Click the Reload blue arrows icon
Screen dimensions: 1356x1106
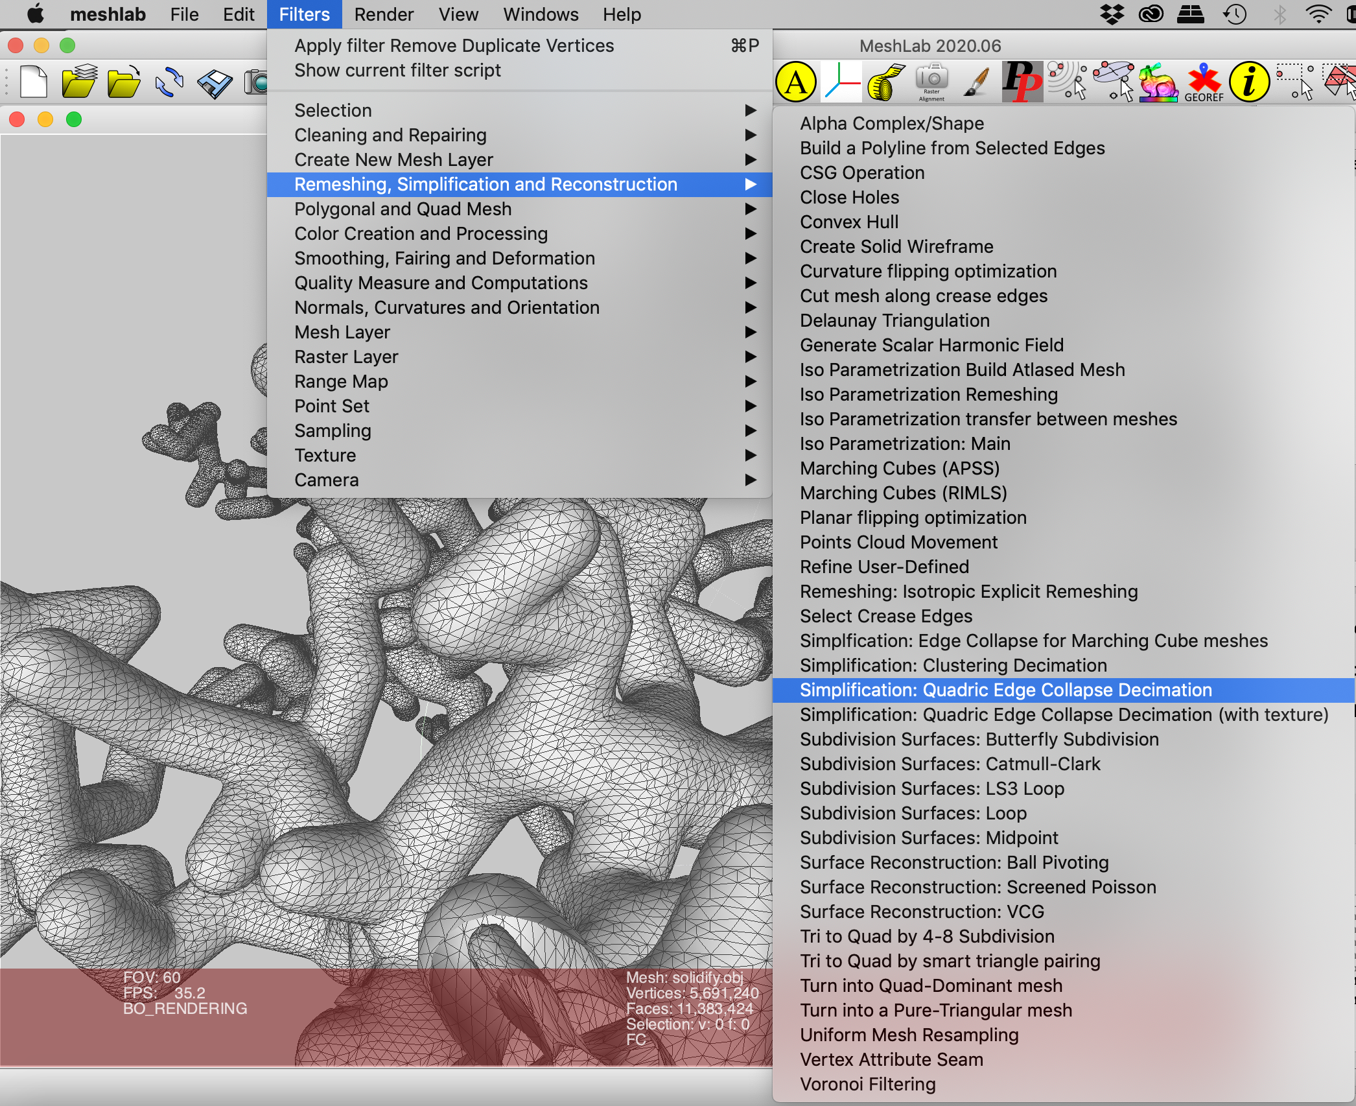coord(169,83)
